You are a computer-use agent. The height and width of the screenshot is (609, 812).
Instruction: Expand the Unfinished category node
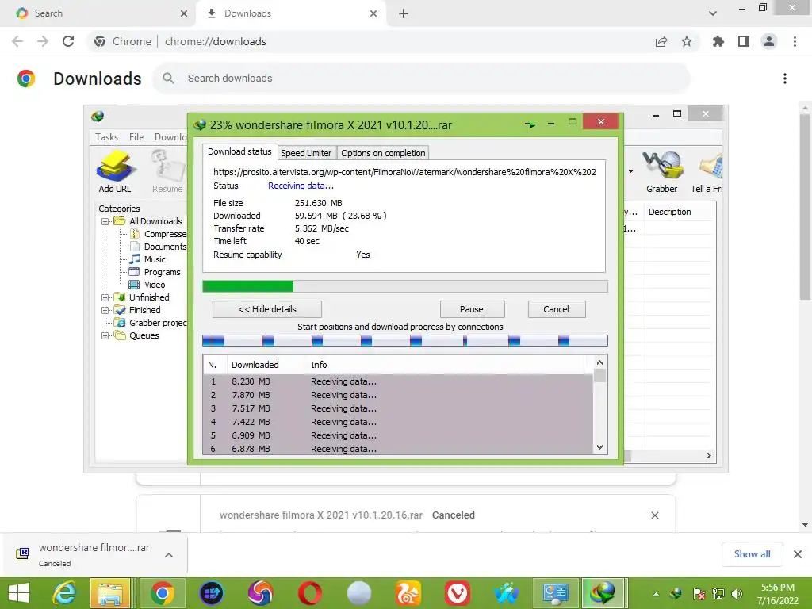pos(105,297)
